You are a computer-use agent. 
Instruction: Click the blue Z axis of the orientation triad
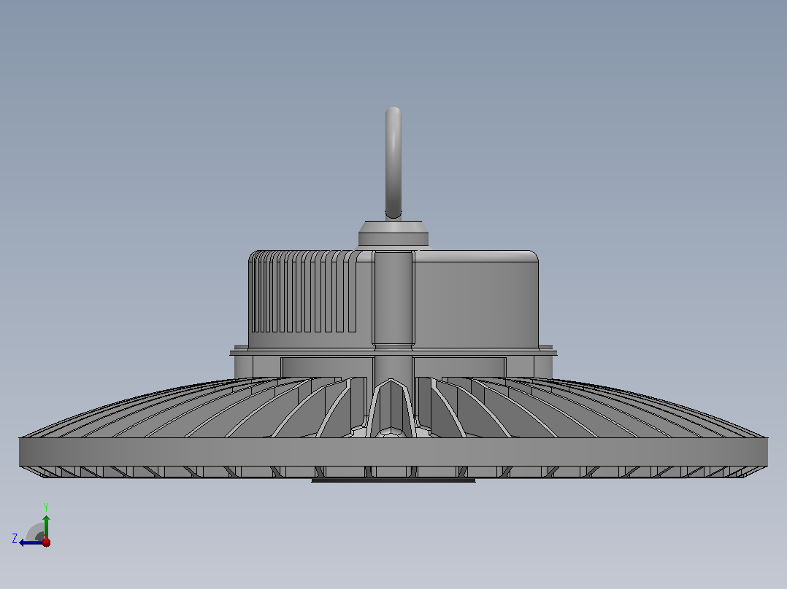[x=31, y=542]
